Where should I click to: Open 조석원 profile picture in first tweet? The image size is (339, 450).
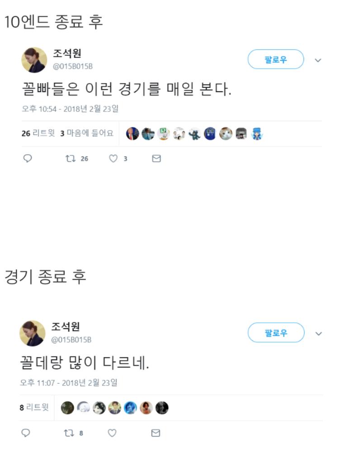34,60
